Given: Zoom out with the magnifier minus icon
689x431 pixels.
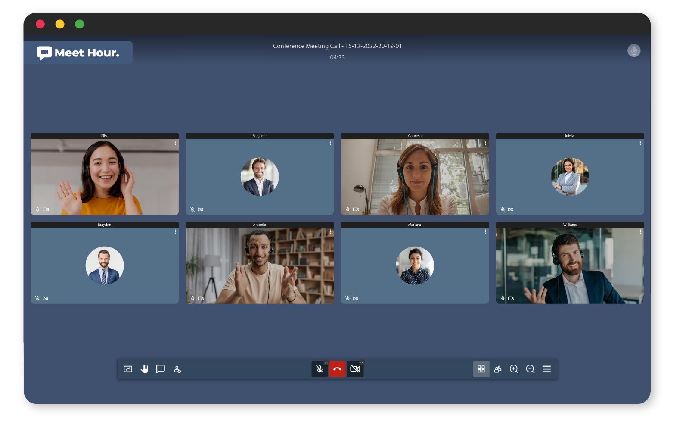Looking at the screenshot, I should tap(530, 369).
